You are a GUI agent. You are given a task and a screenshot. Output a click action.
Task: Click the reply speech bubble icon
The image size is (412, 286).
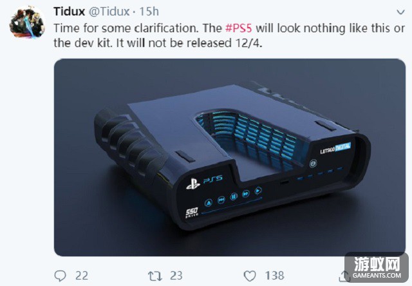(60, 276)
